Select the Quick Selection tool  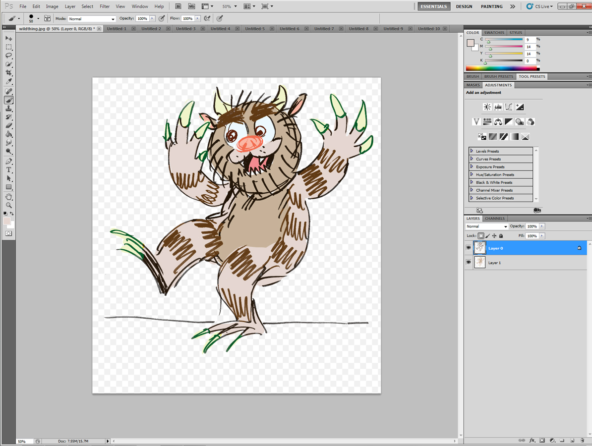coord(9,64)
